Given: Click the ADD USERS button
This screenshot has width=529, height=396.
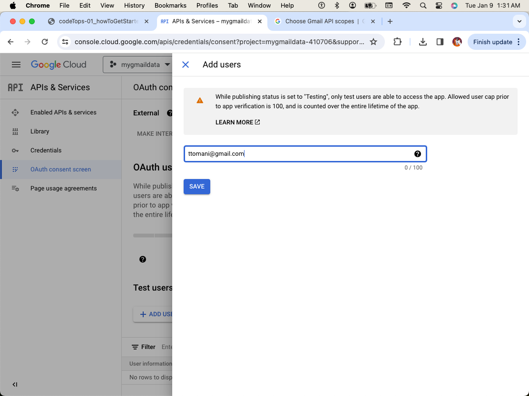Looking at the screenshot, I should pos(153,314).
